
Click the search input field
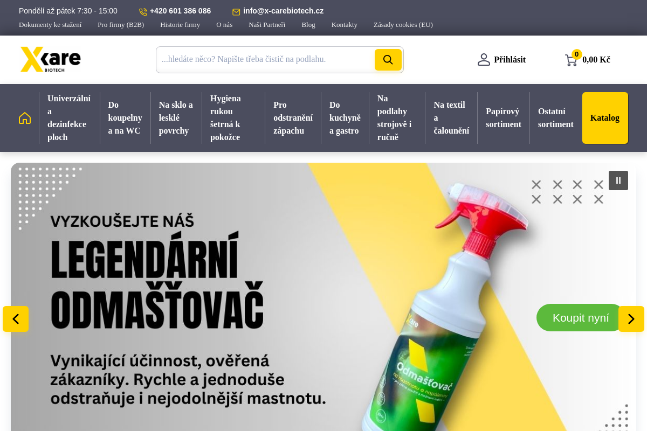click(264, 59)
